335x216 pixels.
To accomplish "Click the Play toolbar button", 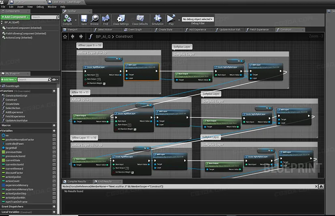I will [x=171, y=20].
